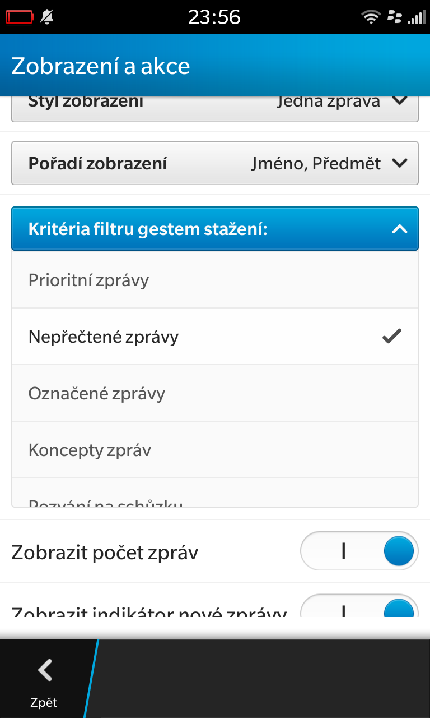Tap the cellular signal bars icon
The height and width of the screenshot is (718, 430).
click(415, 17)
